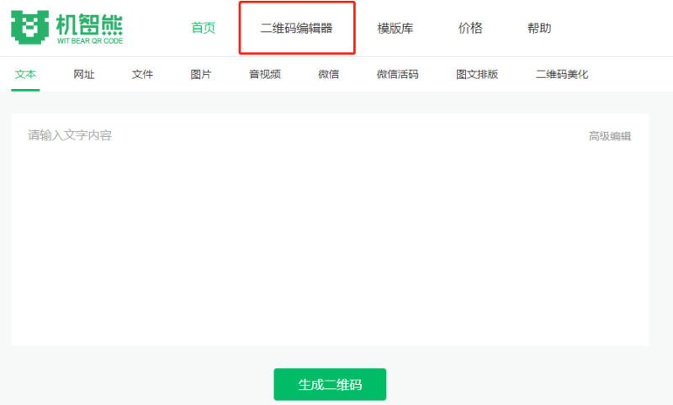Choose the 图片 tab
This screenshot has width=673, height=405.
coord(201,75)
